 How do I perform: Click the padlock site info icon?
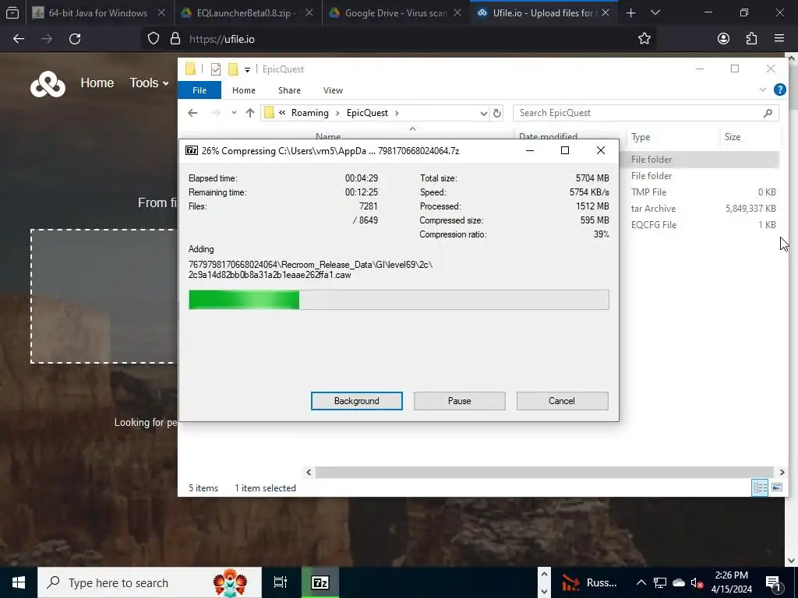pos(175,39)
